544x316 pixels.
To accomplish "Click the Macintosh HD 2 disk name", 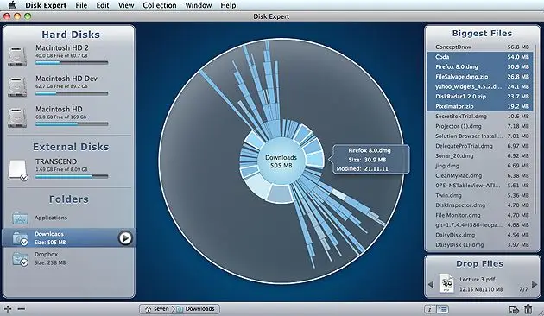I will 62,47.
